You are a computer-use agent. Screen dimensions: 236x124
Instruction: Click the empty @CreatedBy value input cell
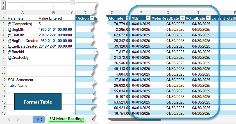(x=53, y=57)
